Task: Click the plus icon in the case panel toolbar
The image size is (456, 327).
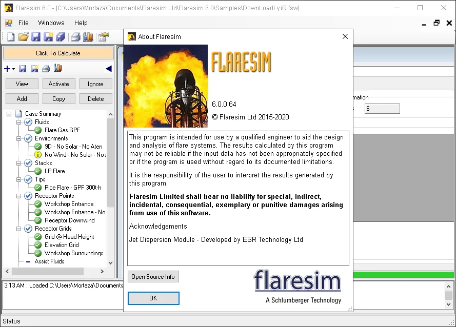Action: coord(7,69)
